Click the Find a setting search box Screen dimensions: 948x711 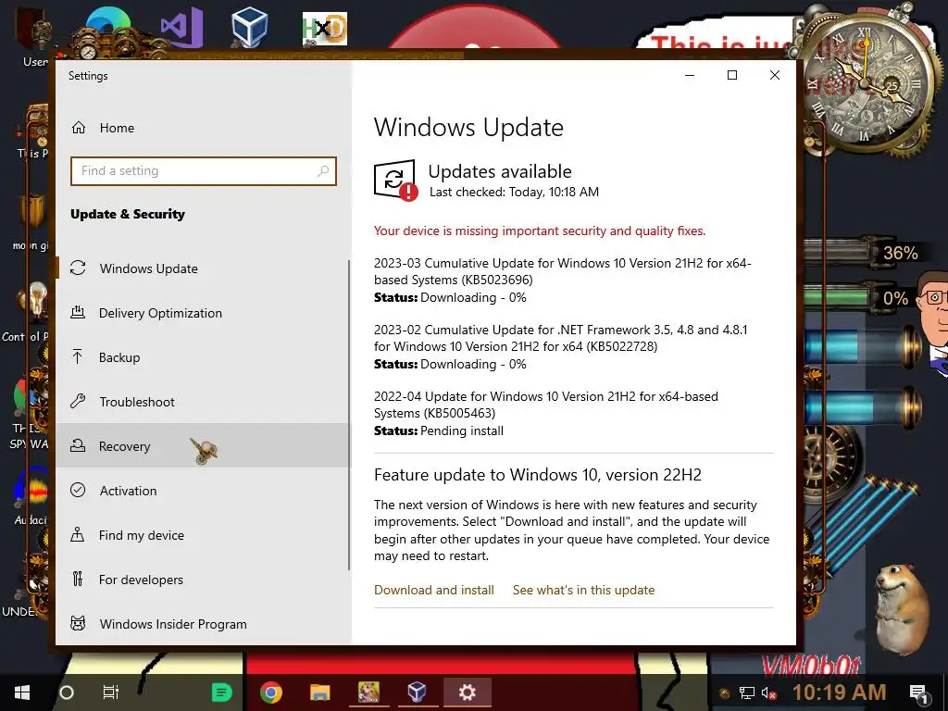[203, 171]
